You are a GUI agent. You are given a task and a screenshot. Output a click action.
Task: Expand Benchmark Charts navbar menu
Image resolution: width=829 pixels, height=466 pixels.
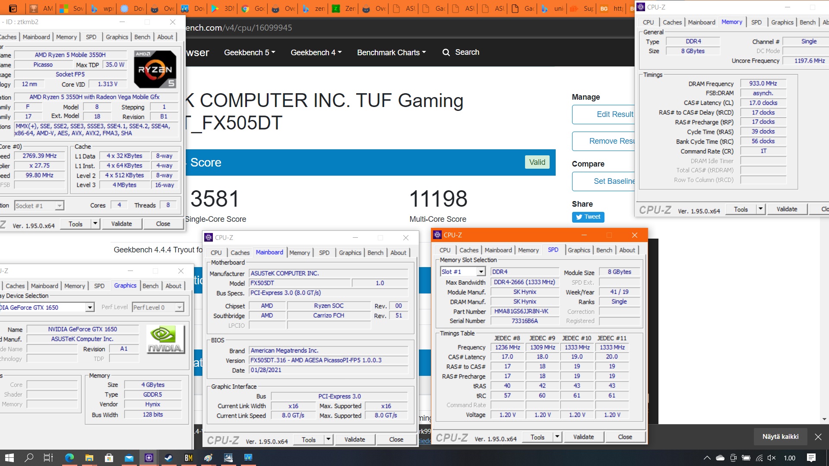tap(391, 53)
